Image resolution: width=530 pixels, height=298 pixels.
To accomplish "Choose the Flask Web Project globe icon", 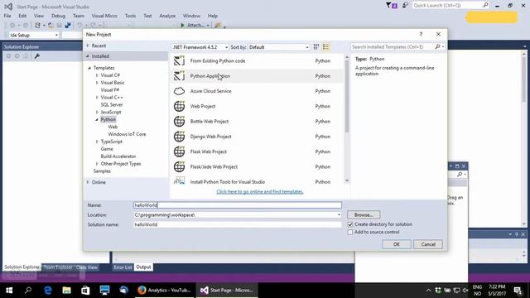I will (179, 151).
